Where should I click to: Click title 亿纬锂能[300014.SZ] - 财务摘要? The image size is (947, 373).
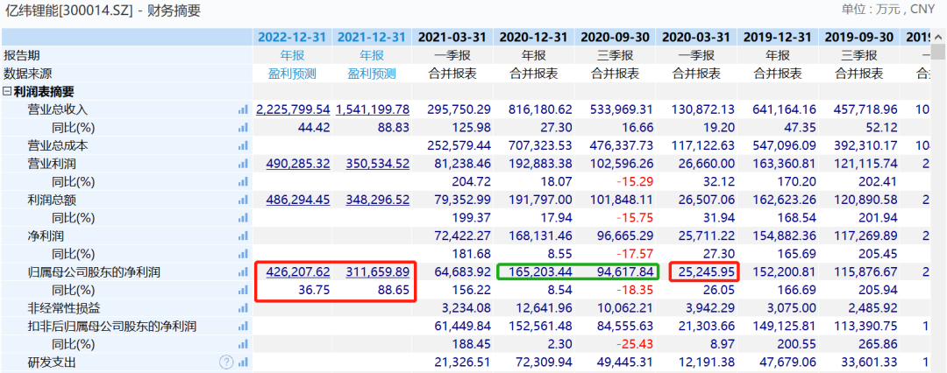102,11
